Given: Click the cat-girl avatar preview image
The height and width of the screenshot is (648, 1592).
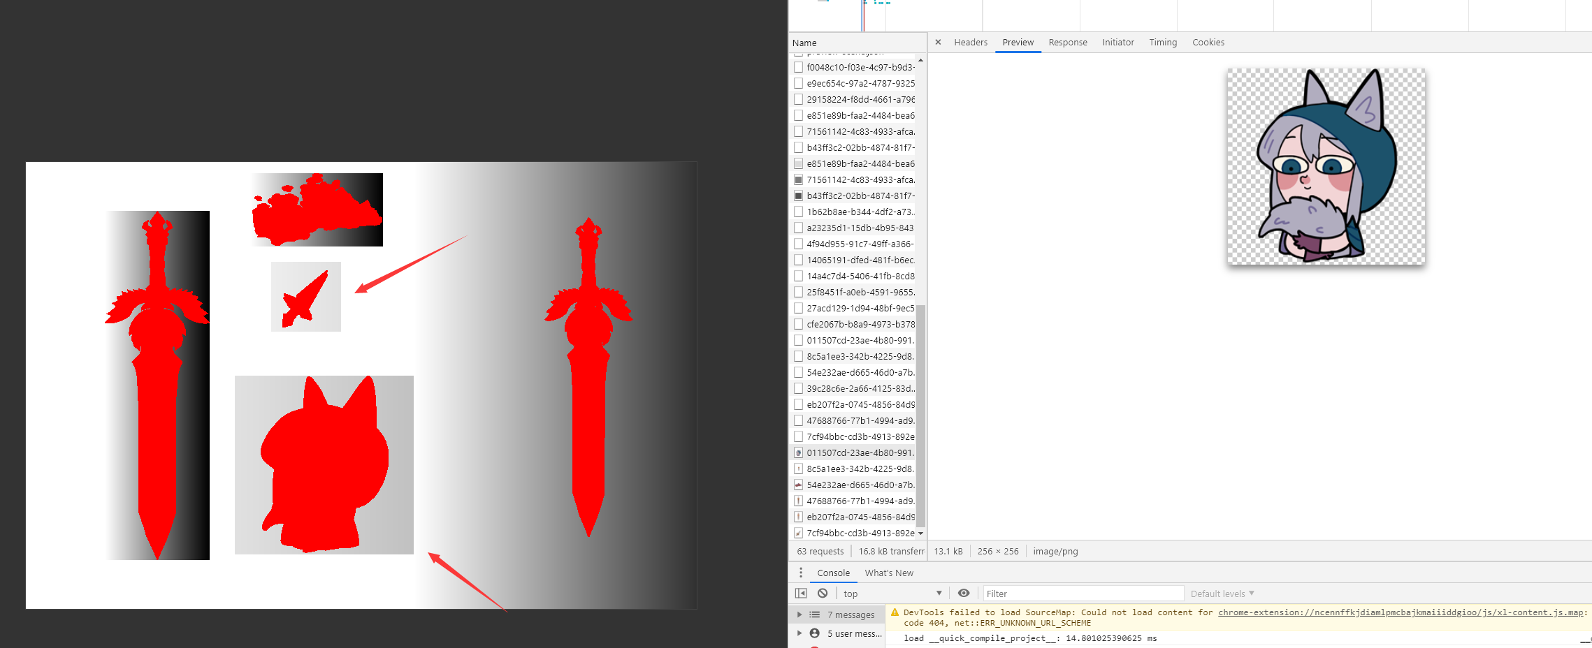Looking at the screenshot, I should (x=1326, y=166).
